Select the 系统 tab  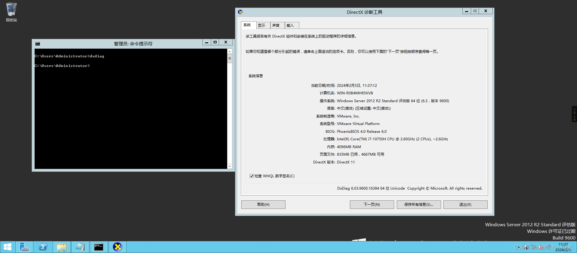(248, 25)
